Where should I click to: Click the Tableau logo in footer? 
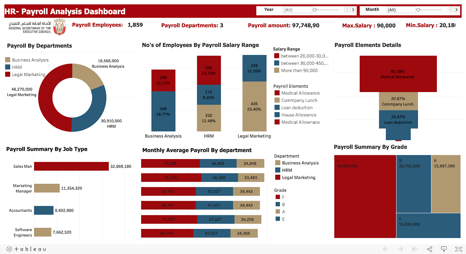point(26,249)
